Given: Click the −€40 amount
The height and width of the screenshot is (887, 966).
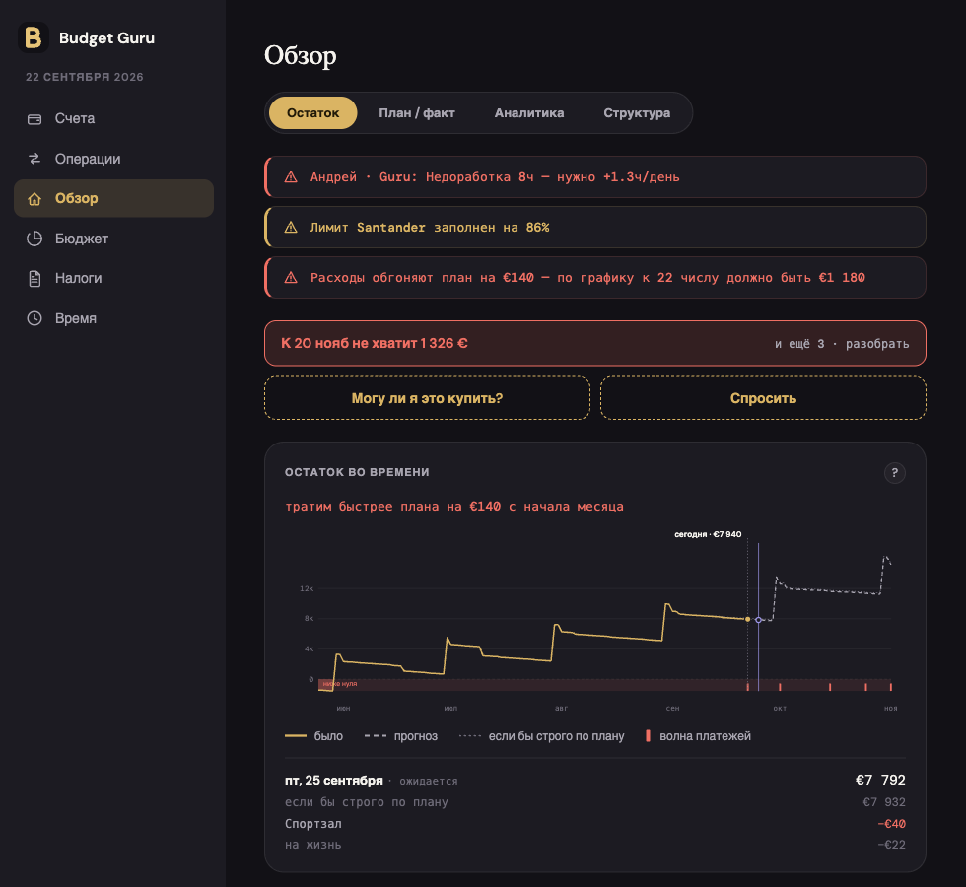Looking at the screenshot, I should 891,824.
